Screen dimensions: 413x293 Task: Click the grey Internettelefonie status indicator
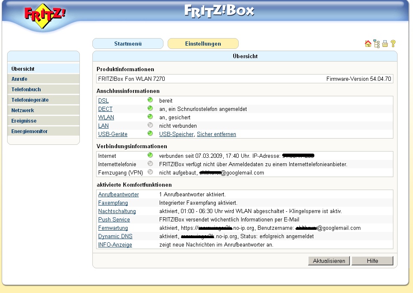(x=150, y=164)
